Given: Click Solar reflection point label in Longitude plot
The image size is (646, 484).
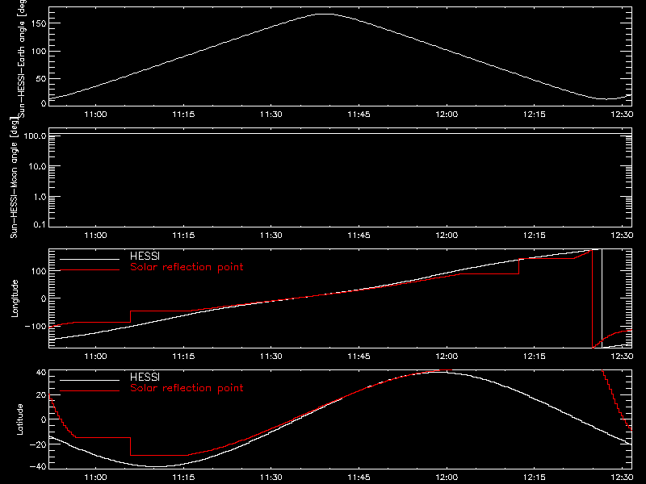Looking at the screenshot, I should pos(187,267).
